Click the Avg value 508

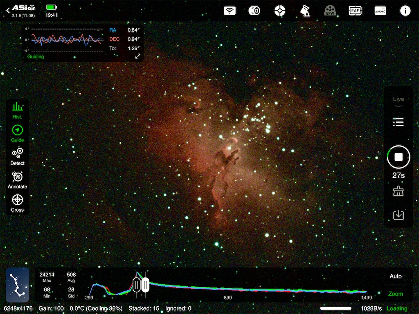click(x=71, y=274)
